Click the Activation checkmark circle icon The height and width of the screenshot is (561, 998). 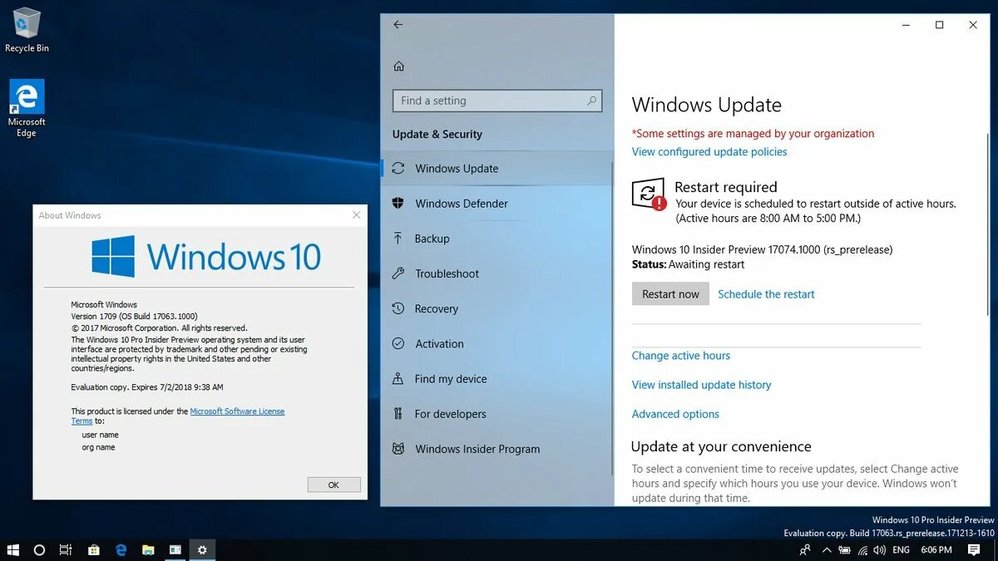click(x=398, y=343)
